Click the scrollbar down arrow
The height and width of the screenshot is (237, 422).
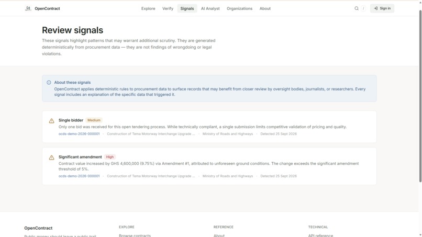pyautogui.click(x=420, y=235)
